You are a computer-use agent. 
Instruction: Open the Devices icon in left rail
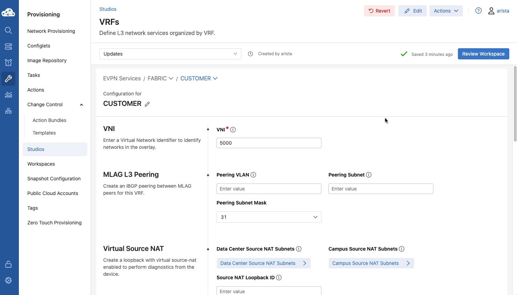8,46
